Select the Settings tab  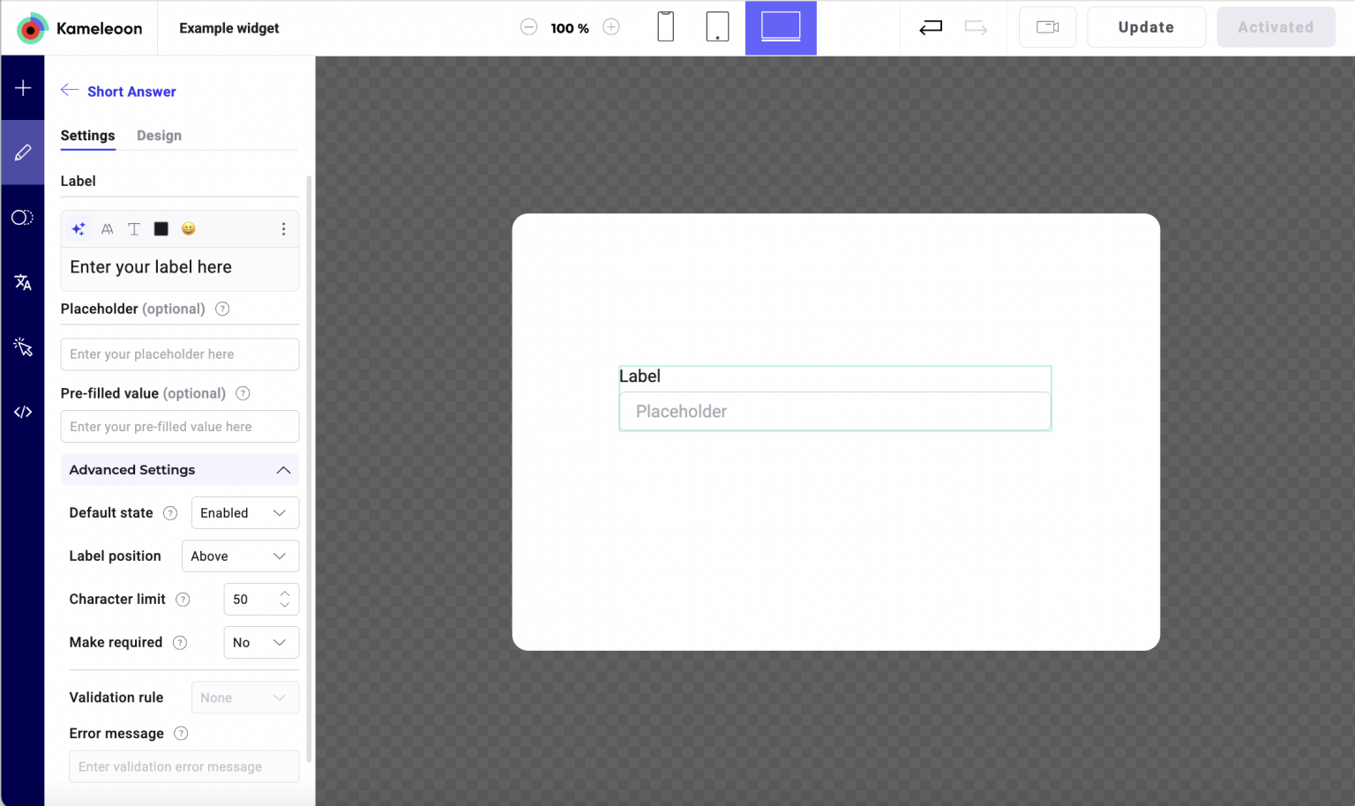[87, 136]
